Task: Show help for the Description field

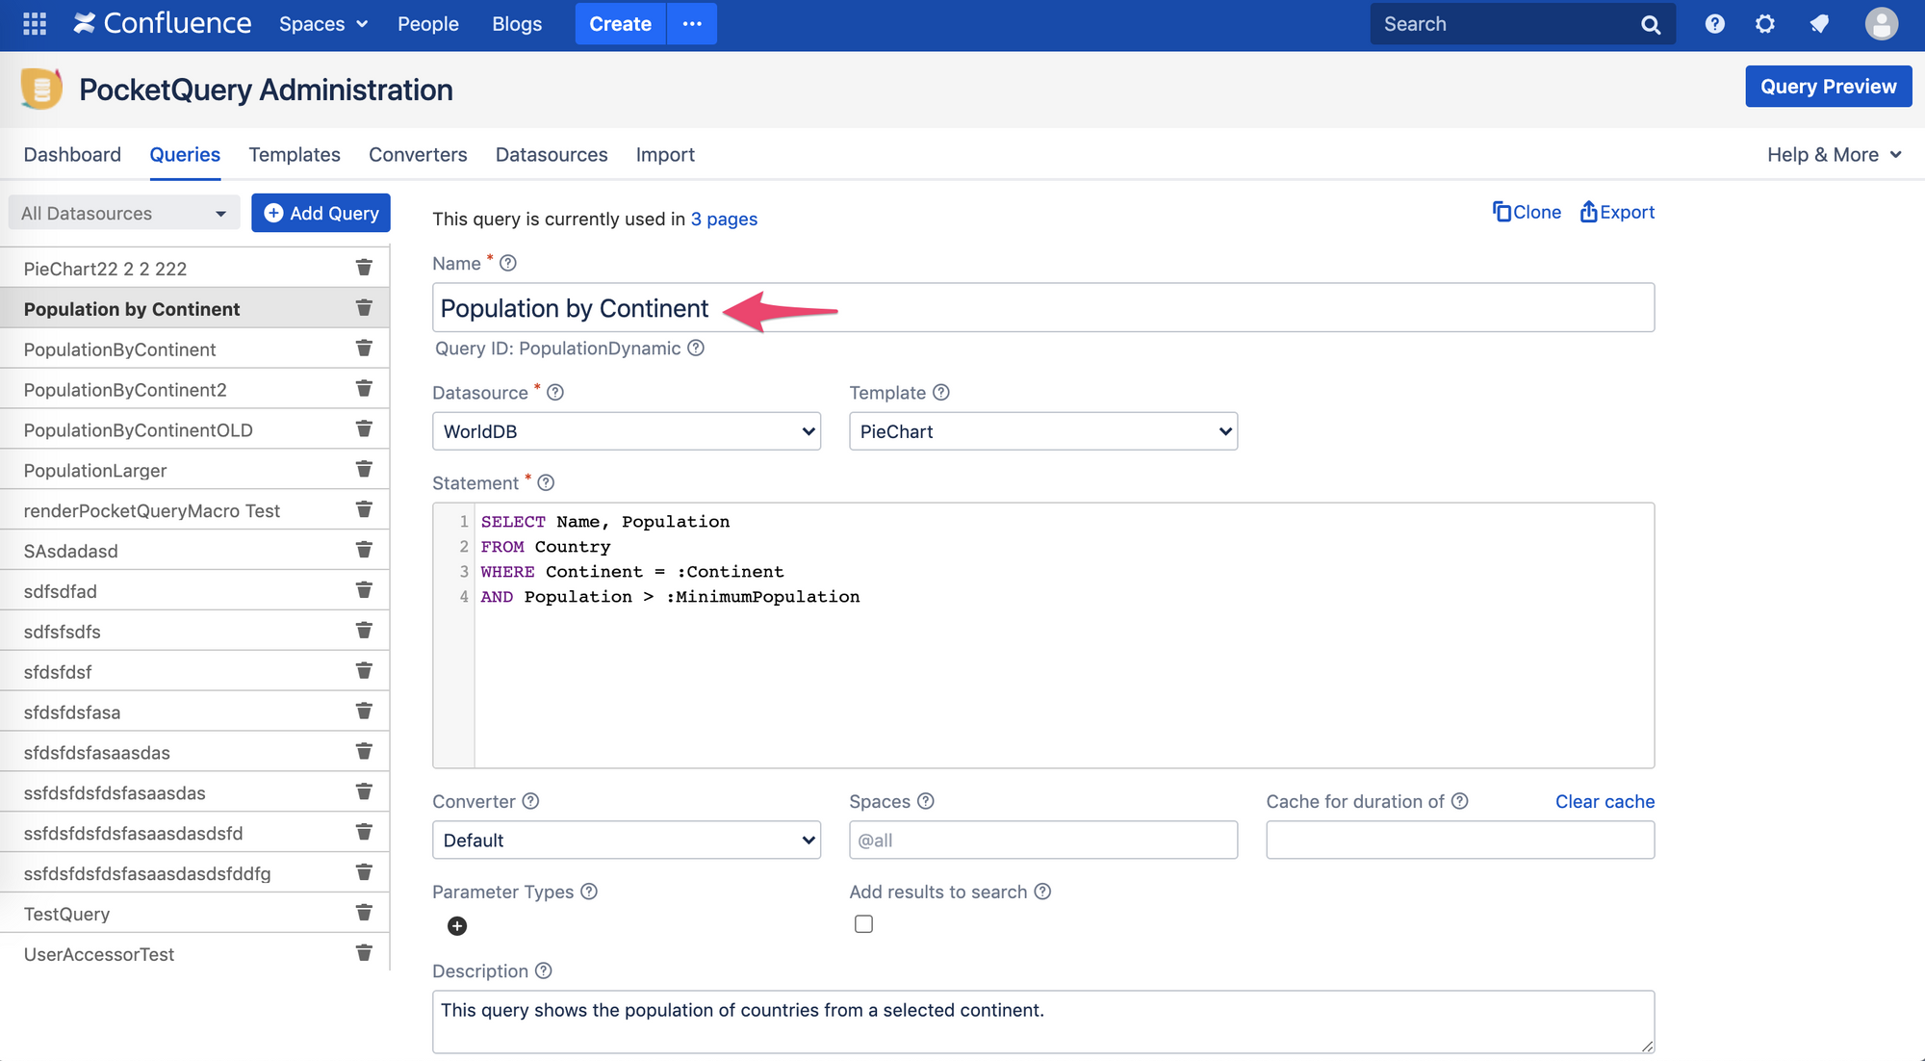Action: [544, 971]
